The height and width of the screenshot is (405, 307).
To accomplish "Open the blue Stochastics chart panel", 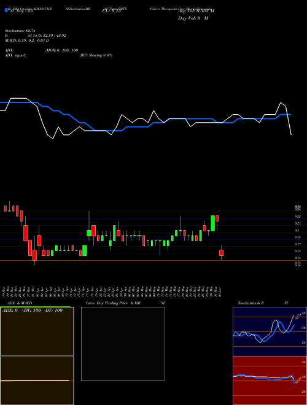I will tap(270, 331).
